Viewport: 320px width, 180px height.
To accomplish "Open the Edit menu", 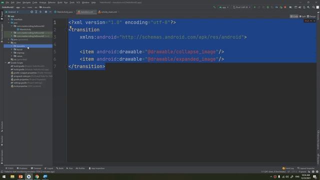I will pos(12,2).
